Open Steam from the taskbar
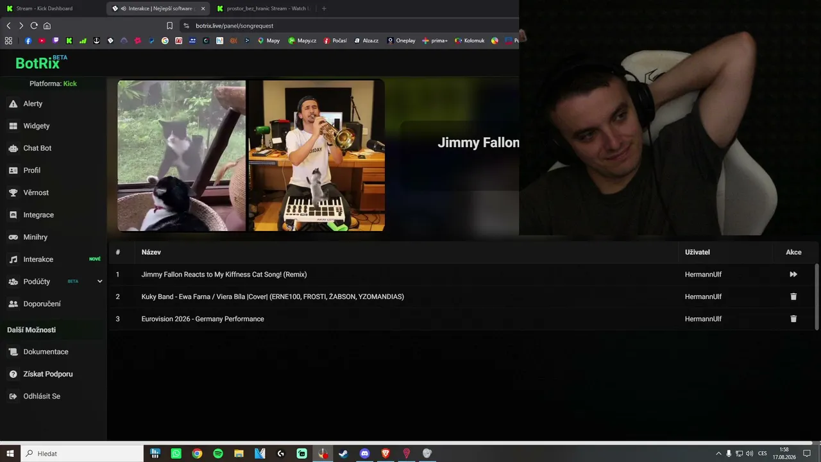The height and width of the screenshot is (462, 821). 344,454
